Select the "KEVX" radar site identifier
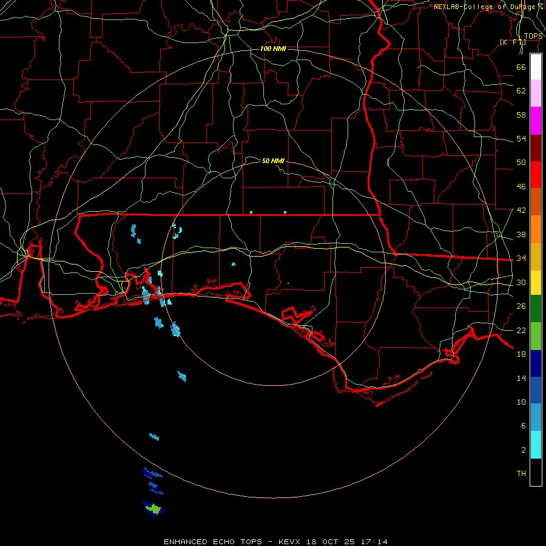 pos(290,542)
